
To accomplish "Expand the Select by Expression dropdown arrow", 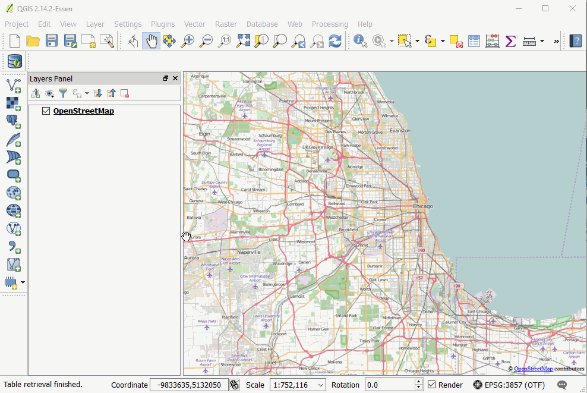I will [x=443, y=41].
